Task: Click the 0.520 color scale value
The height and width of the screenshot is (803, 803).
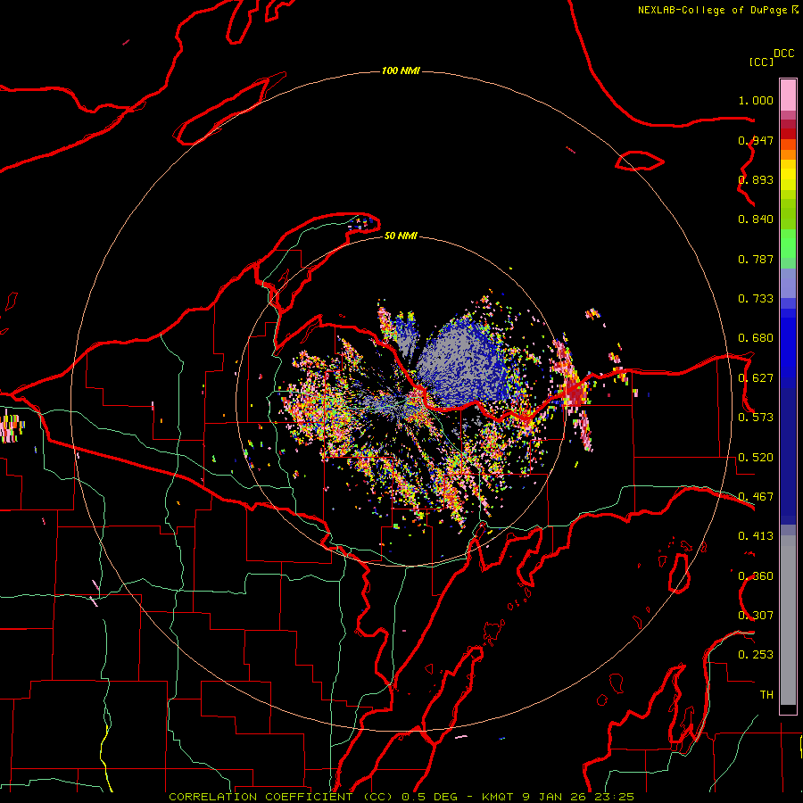Action: click(x=756, y=458)
